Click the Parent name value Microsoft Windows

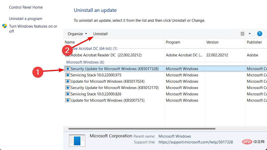175,136
